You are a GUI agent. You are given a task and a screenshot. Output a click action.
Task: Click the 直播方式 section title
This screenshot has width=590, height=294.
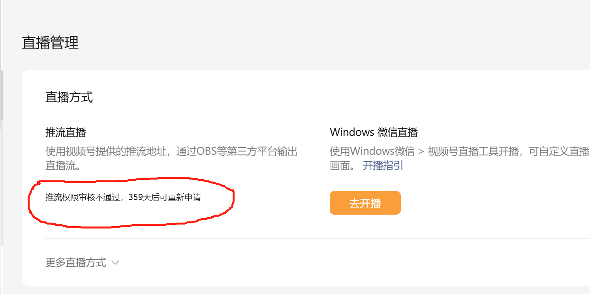(x=69, y=97)
